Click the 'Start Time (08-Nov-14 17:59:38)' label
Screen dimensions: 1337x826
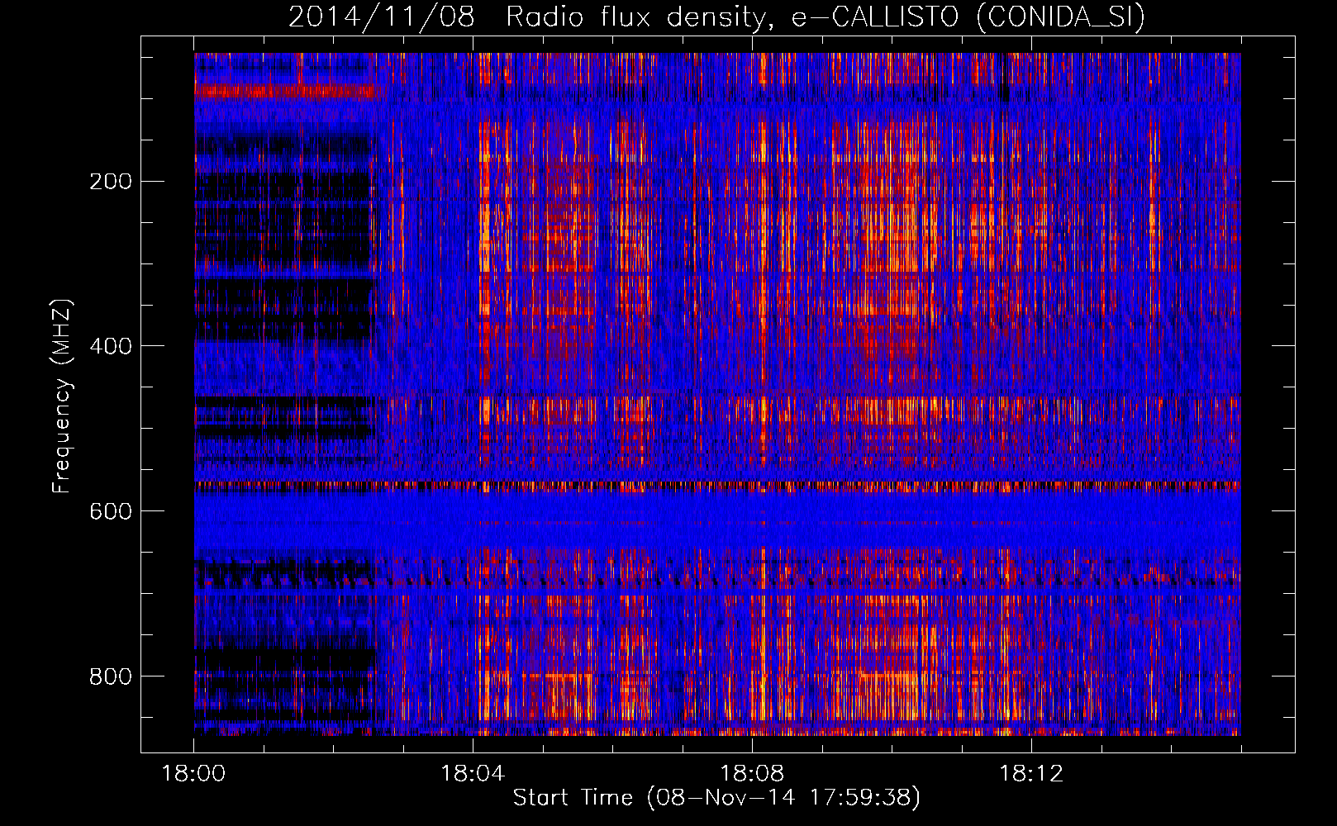pyautogui.click(x=716, y=798)
